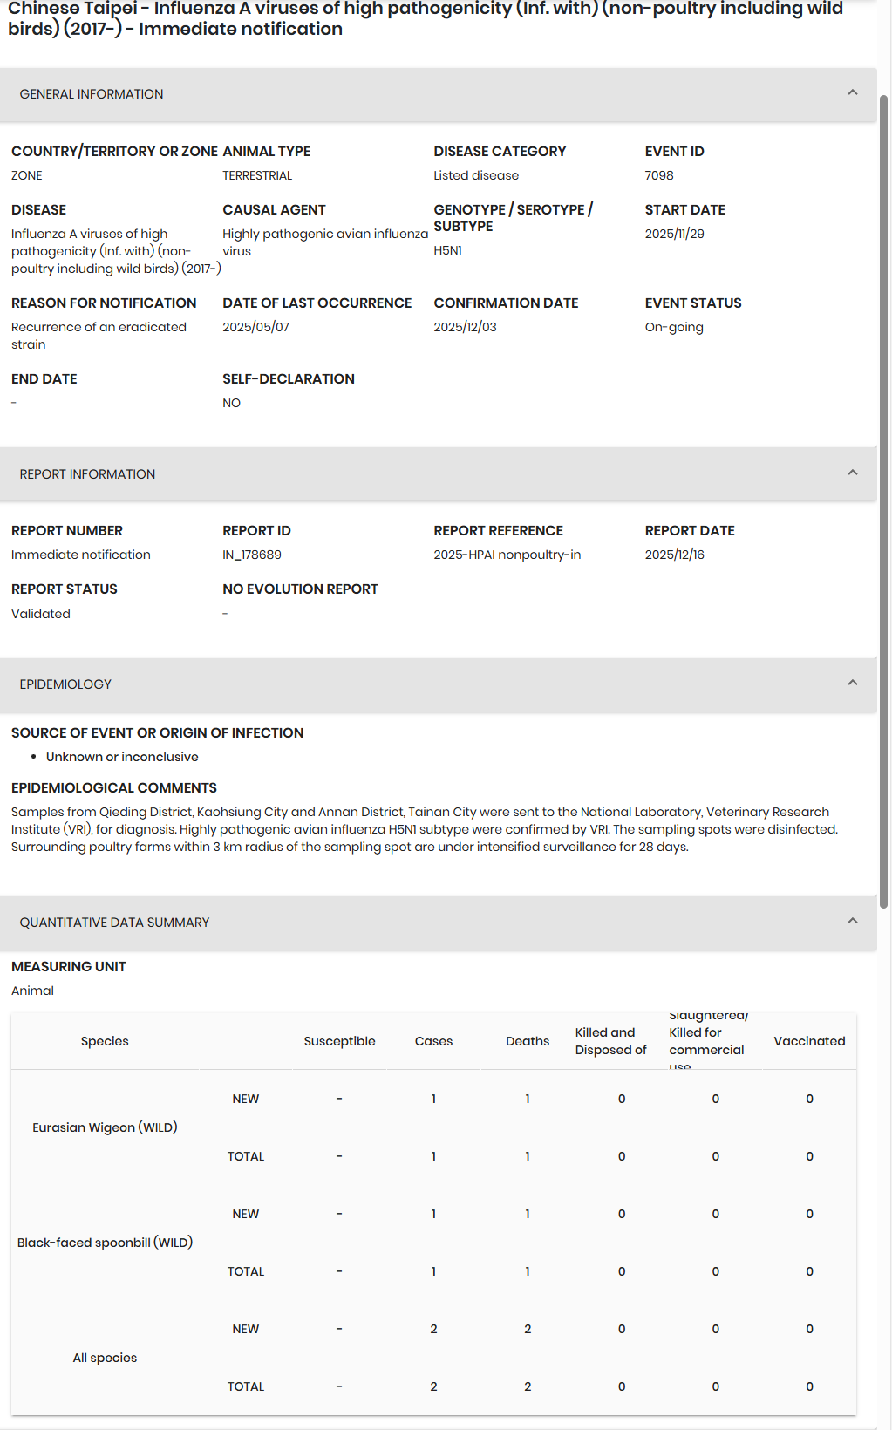Select the Black-faced spoonbill (WILD) row label
The image size is (892, 1430).
105,1243
